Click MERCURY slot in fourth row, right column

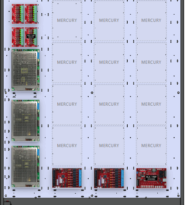point(151,146)
